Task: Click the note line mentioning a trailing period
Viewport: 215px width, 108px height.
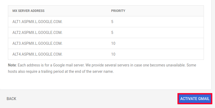Action: pos(61,71)
